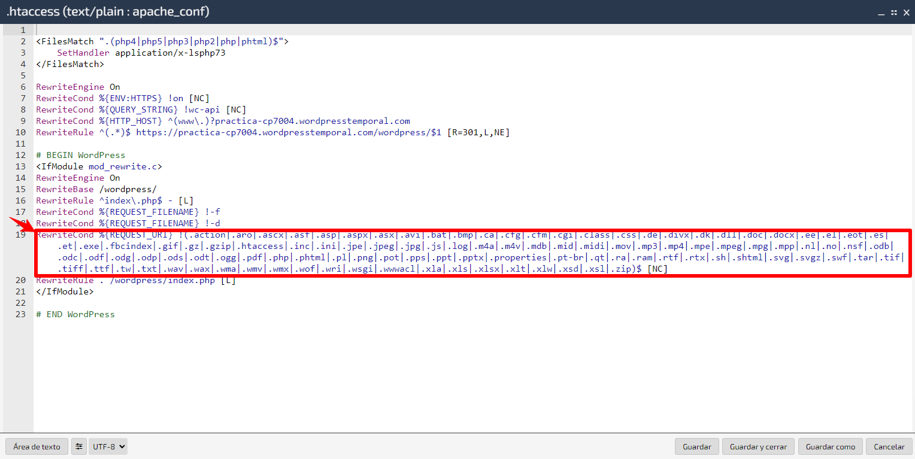Click the '# END WordPress' comment
The width and height of the screenshot is (915, 459).
tap(75, 314)
